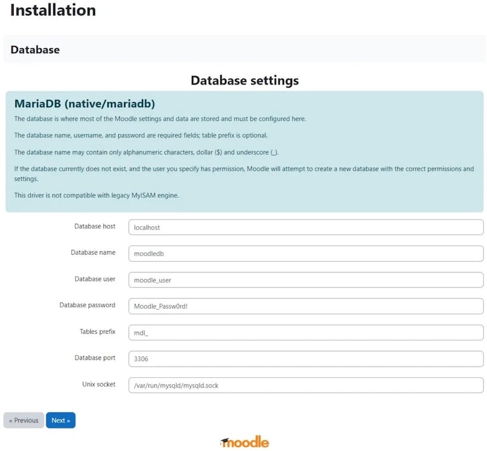Click the Database name label
The image size is (487, 451).
point(93,252)
